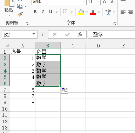135x133 pixels.
Task: Open the Auto Fill Options button
Action: [65, 90]
